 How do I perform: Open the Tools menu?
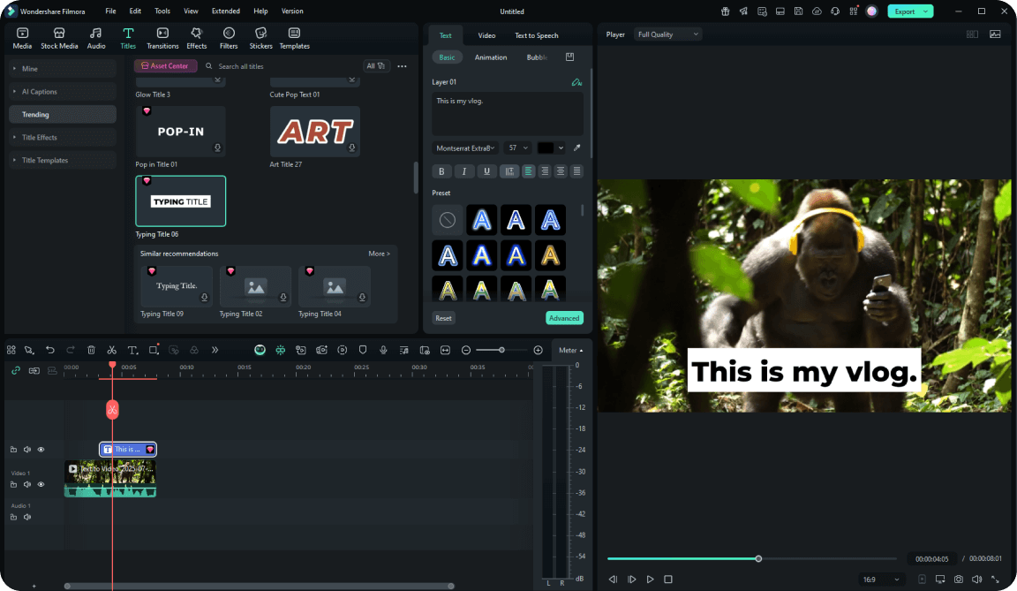tap(162, 11)
